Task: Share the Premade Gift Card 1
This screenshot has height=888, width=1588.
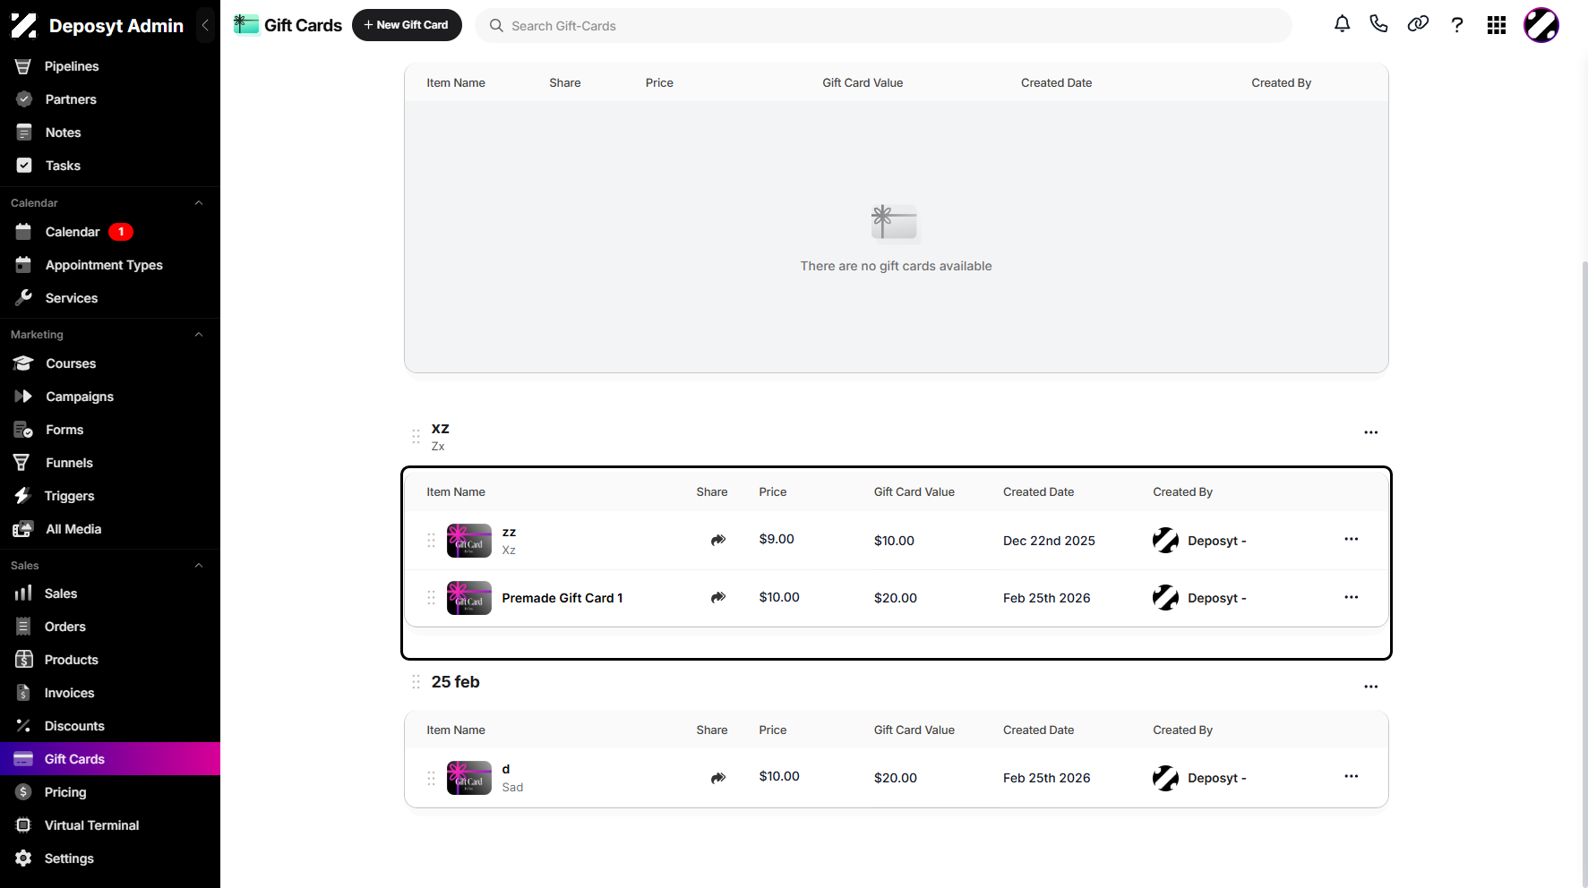Action: point(718,597)
